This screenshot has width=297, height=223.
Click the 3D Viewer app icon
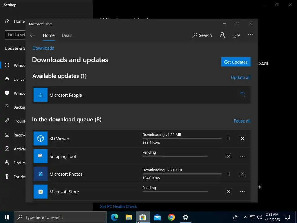coord(41,139)
